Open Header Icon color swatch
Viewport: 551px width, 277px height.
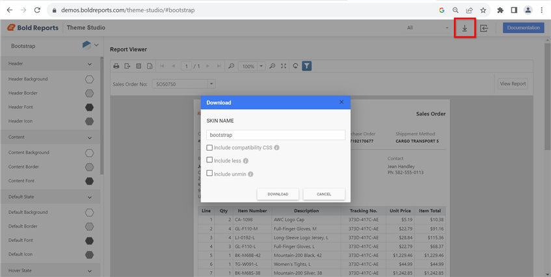89,121
